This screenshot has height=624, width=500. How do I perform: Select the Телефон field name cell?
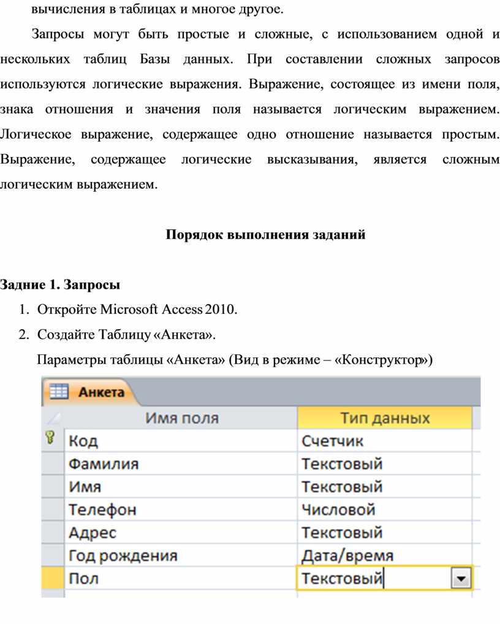point(181,509)
